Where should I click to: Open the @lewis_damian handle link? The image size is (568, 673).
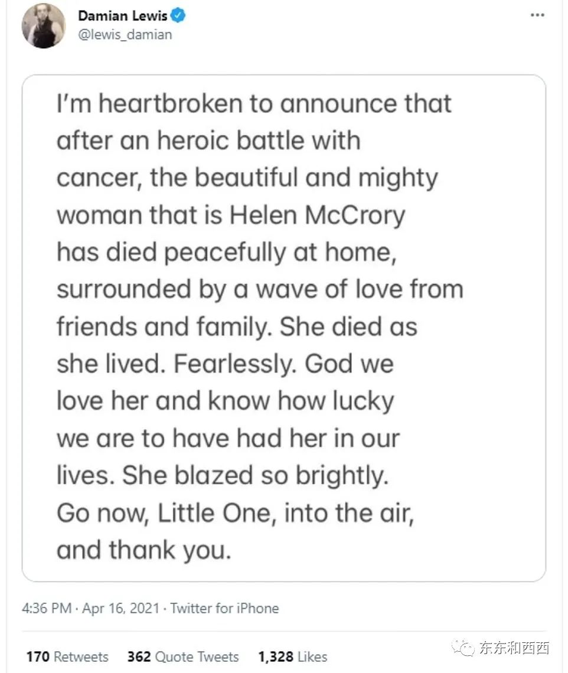click(x=125, y=34)
